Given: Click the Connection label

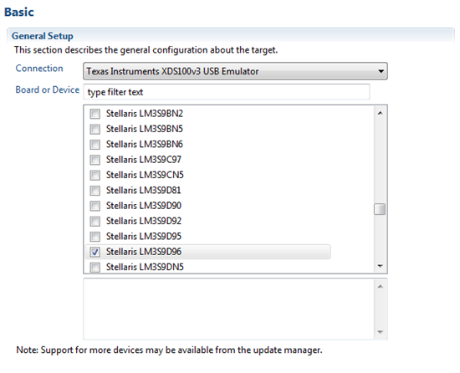Looking at the screenshot, I should coord(39,69).
